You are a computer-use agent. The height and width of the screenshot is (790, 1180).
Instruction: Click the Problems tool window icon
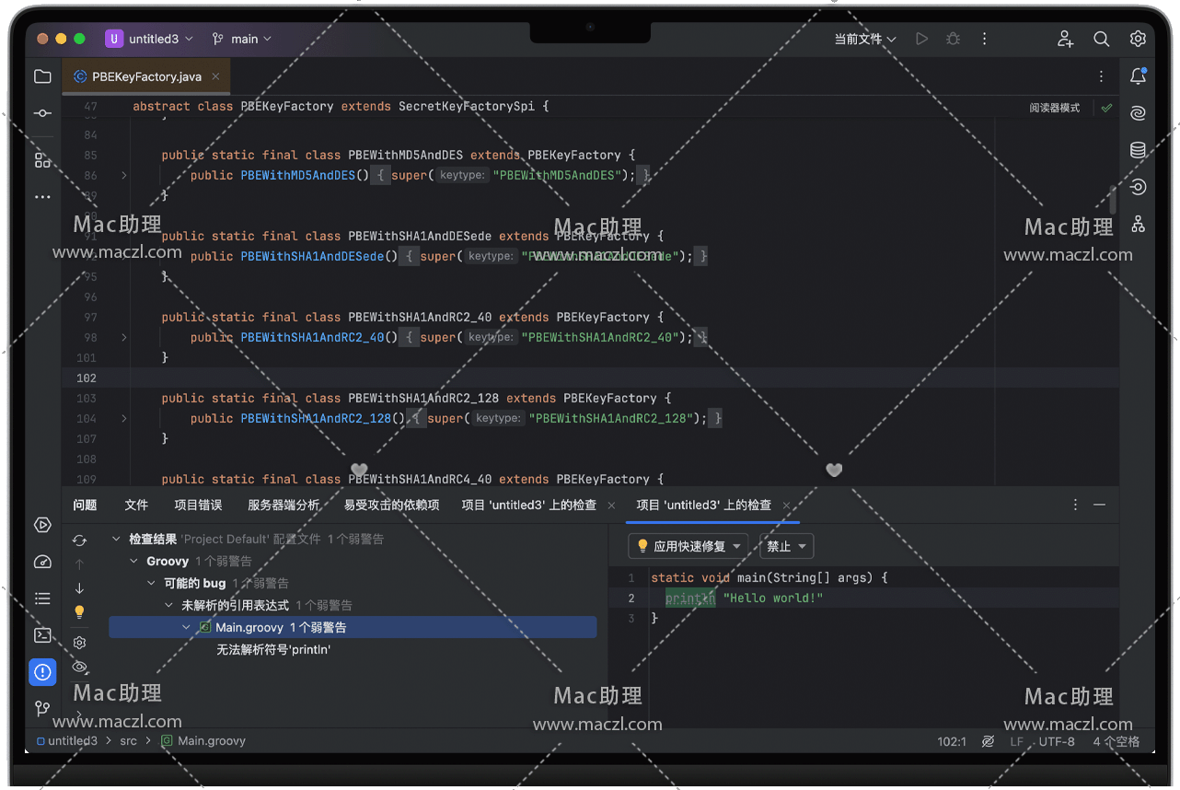point(42,672)
